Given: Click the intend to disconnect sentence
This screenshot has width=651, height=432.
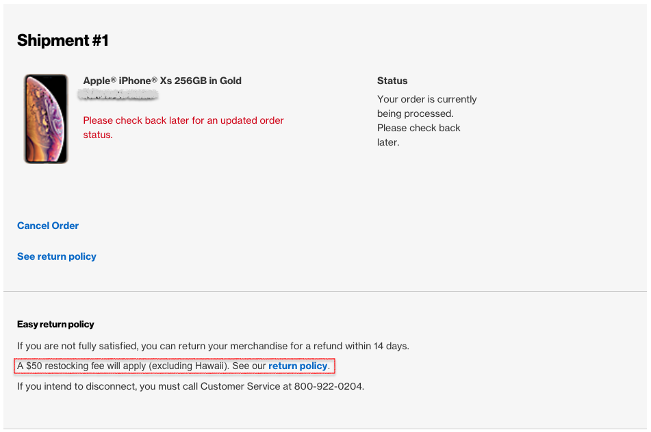Looking at the screenshot, I should point(190,386).
